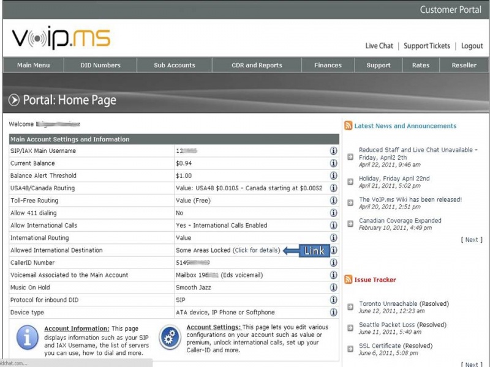Click info icon for Allow 411 dialing

pos(333,213)
